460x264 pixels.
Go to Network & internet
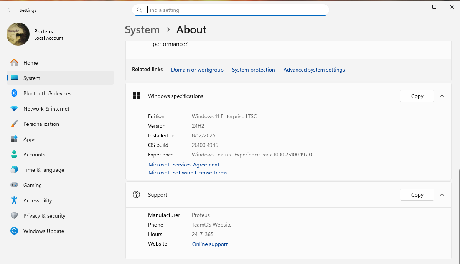(x=60, y=108)
